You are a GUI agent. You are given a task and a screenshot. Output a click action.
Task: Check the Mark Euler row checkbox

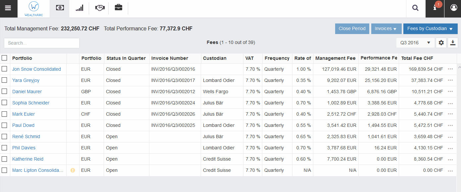coord(4,114)
